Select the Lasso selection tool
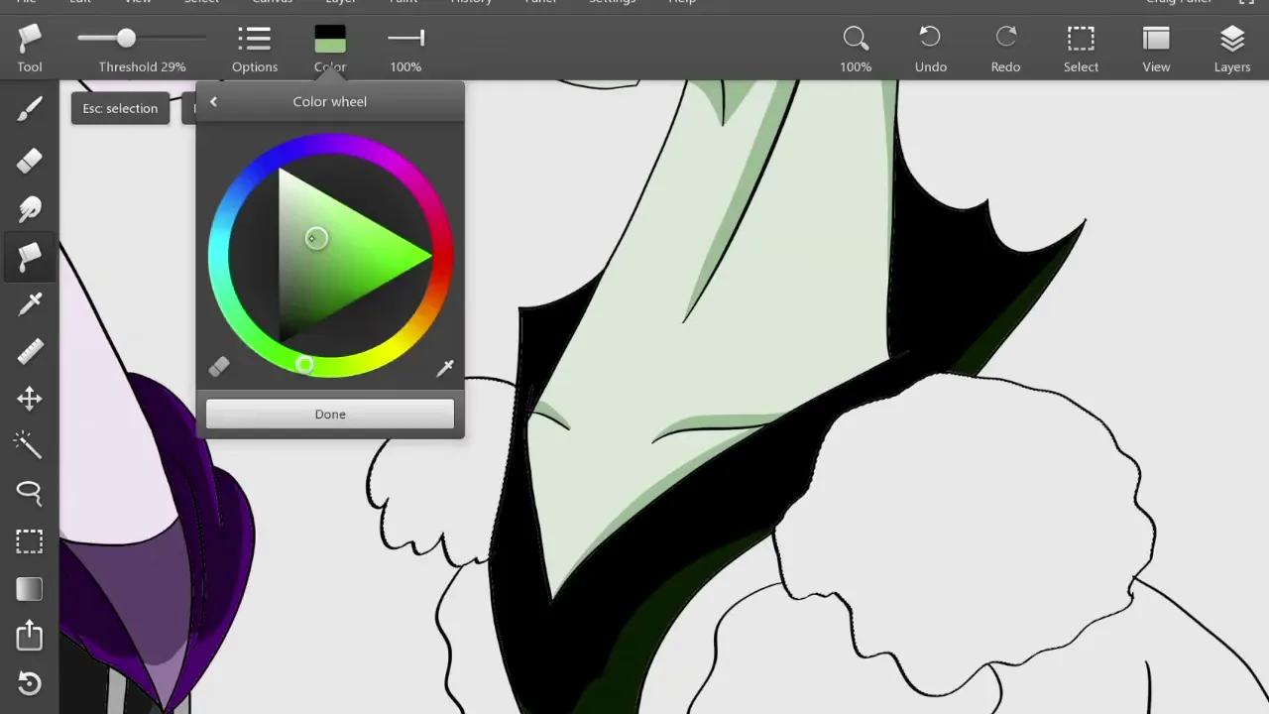The width and height of the screenshot is (1269, 714). pyautogui.click(x=30, y=493)
